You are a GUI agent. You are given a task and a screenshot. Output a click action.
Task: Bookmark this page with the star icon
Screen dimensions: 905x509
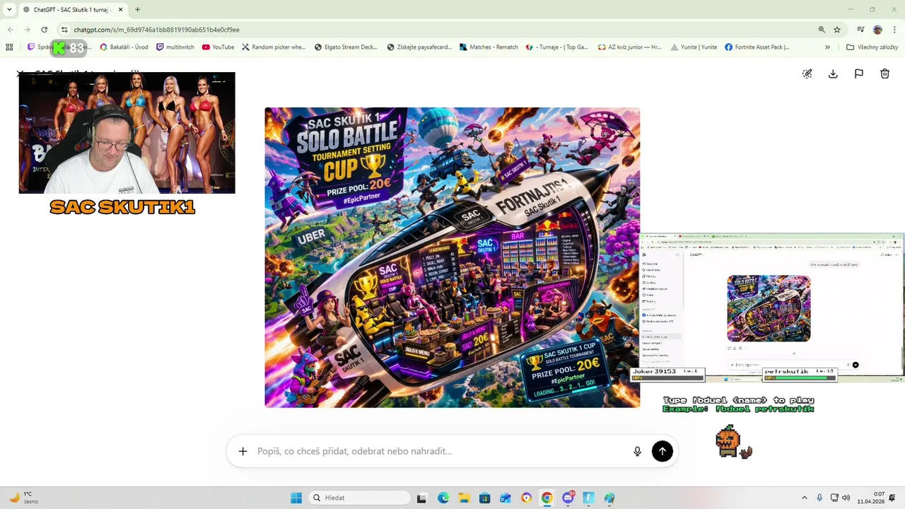pyautogui.click(x=837, y=30)
